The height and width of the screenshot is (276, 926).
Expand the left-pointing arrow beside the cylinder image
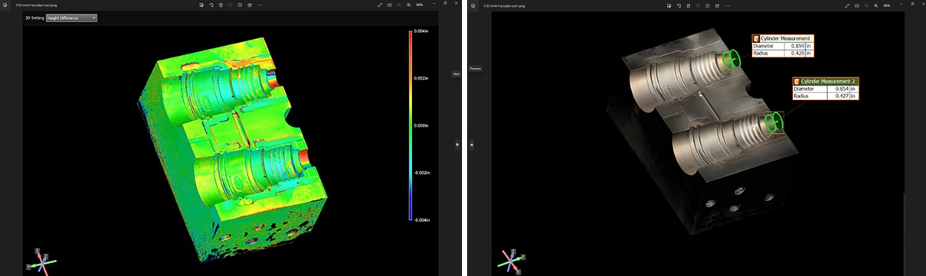(472, 144)
